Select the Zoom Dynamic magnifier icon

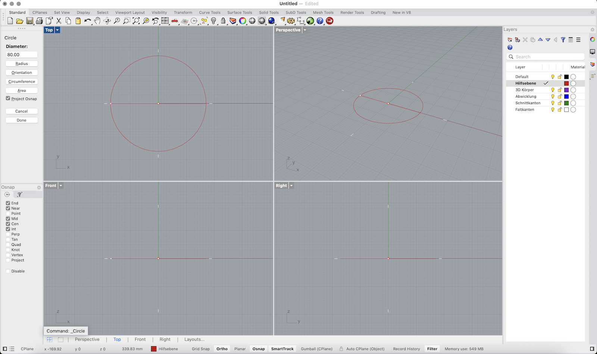click(x=117, y=21)
